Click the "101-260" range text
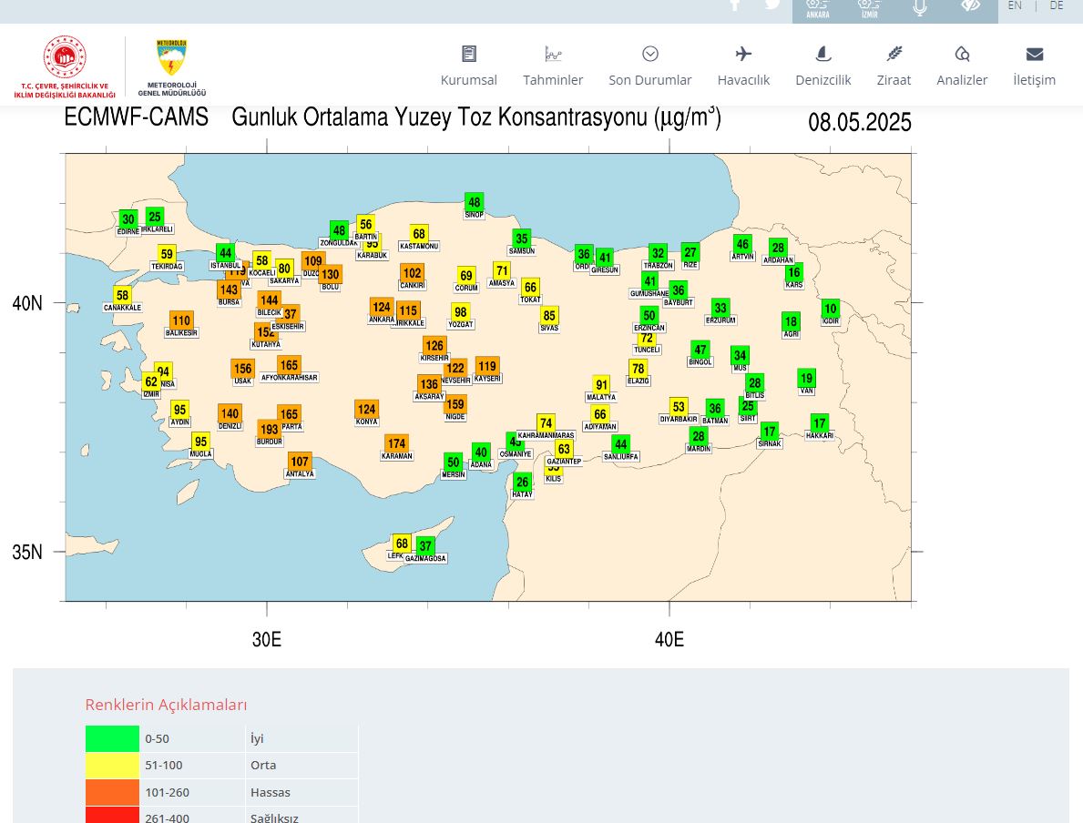Image resolution: width=1083 pixels, height=823 pixels. coord(168,793)
